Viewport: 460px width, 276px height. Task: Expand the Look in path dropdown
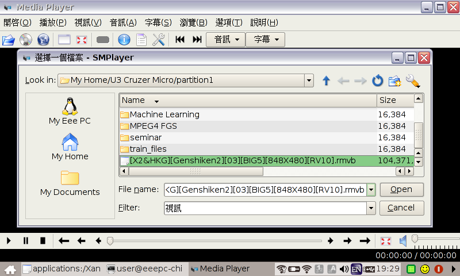click(x=309, y=80)
